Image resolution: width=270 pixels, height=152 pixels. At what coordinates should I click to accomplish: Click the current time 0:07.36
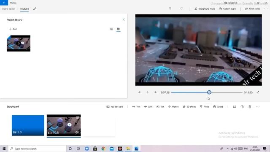click(165, 92)
